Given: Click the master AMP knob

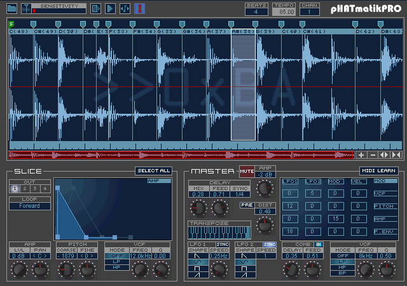Looking at the screenshot, I should (265, 188).
